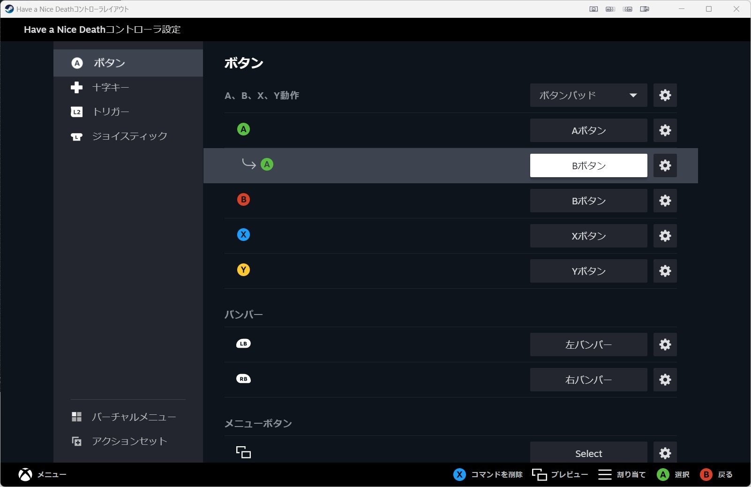Click the red B button glyph row
The height and width of the screenshot is (487, 751).
pyautogui.click(x=243, y=200)
